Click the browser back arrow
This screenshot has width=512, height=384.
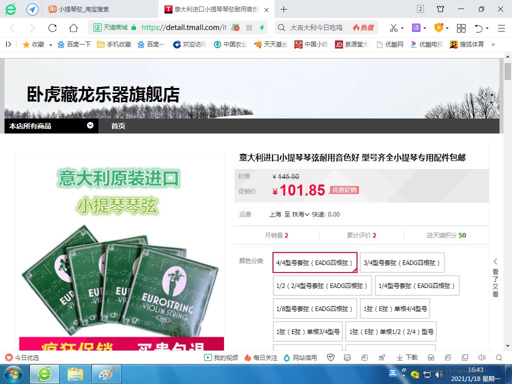coord(12,28)
